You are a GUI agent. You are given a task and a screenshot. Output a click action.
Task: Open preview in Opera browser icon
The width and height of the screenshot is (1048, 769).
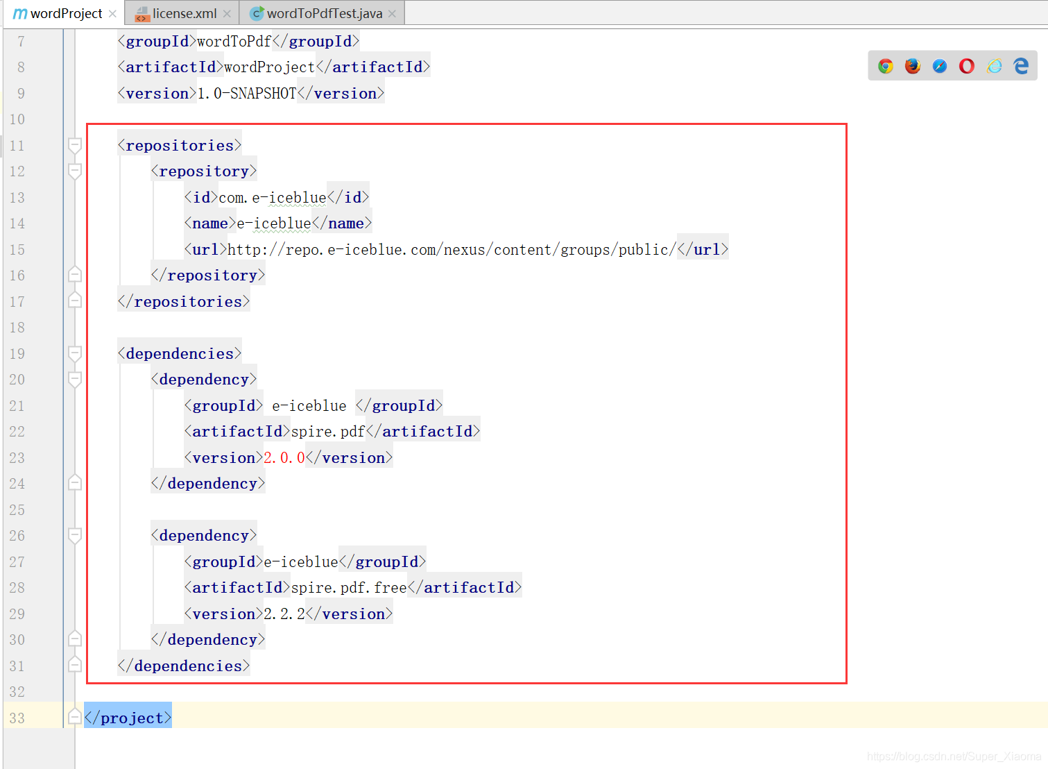pyautogui.click(x=967, y=66)
